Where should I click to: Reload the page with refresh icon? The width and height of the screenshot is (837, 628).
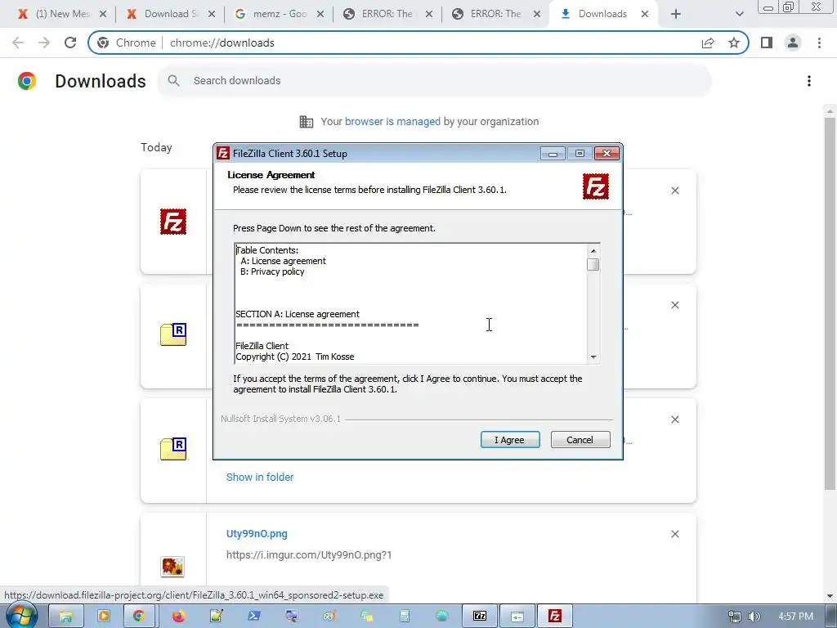tap(70, 43)
